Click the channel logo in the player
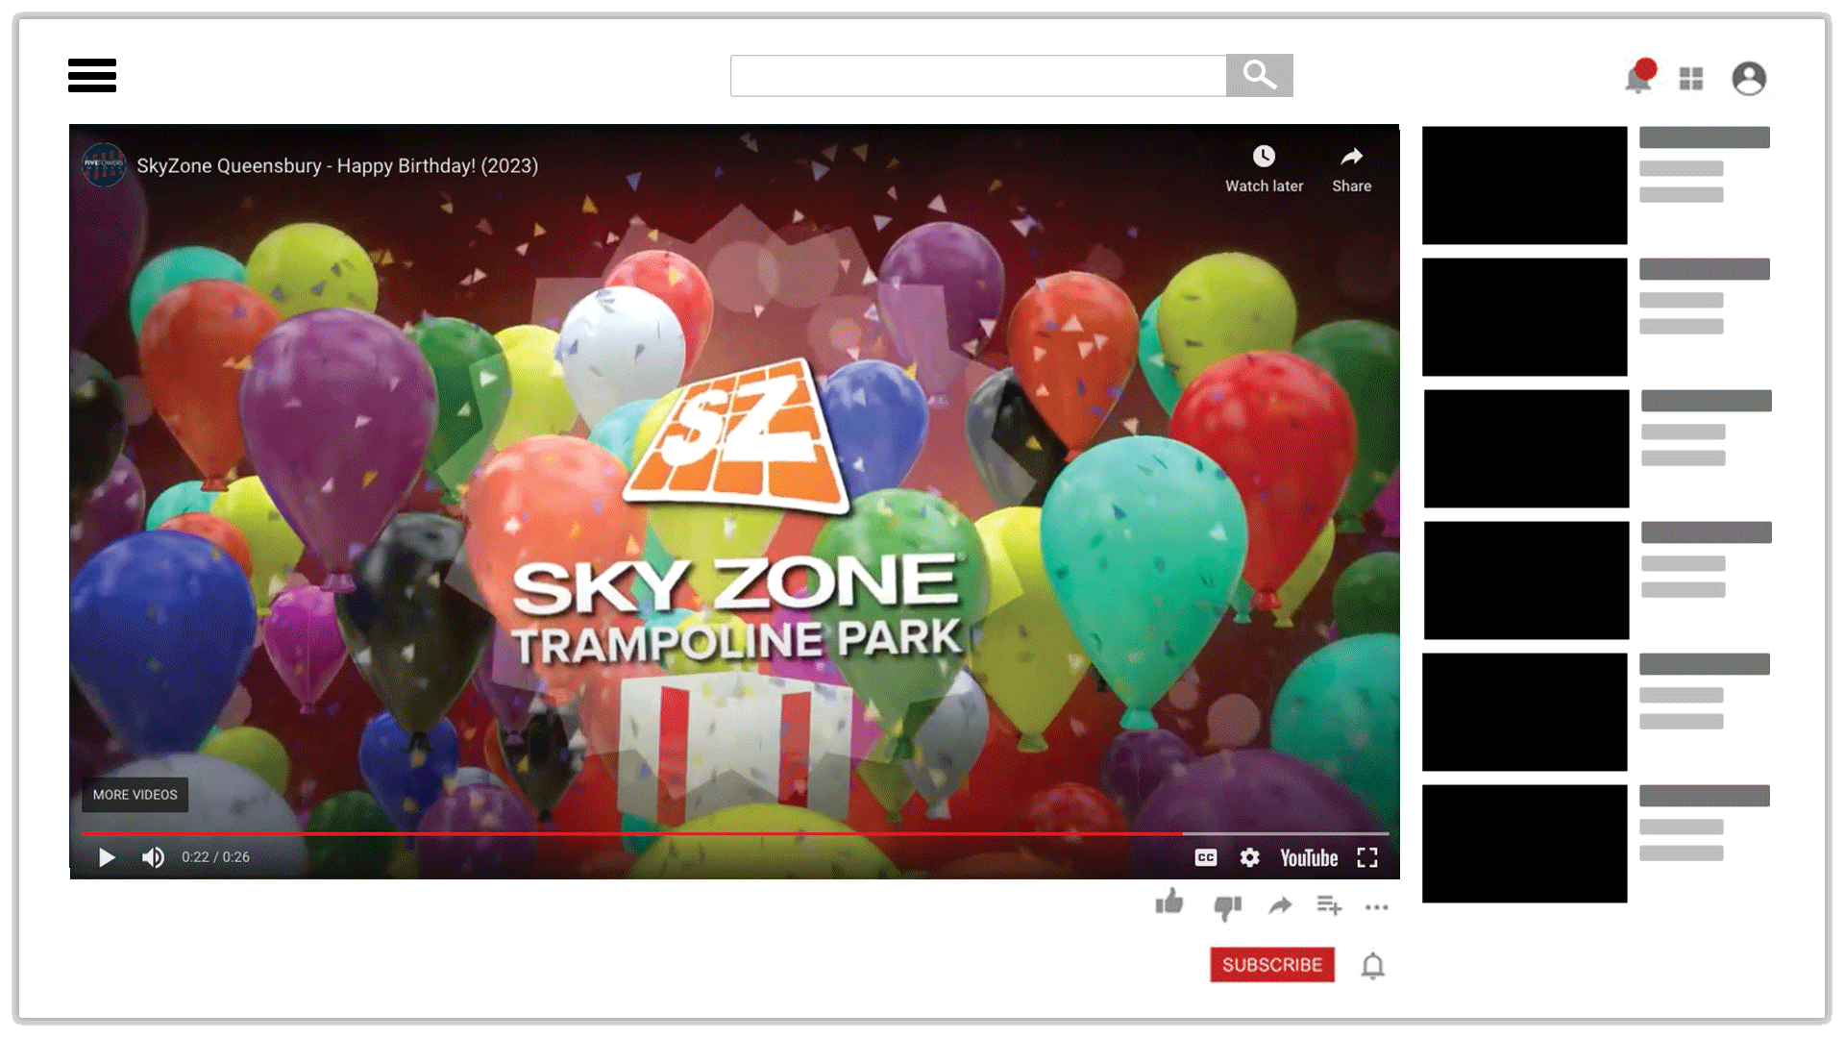This screenshot has width=1845, height=1038. coord(104,165)
